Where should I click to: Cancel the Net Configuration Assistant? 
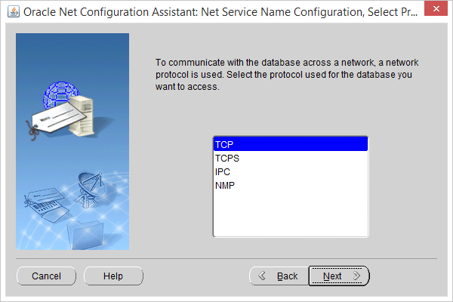46,276
